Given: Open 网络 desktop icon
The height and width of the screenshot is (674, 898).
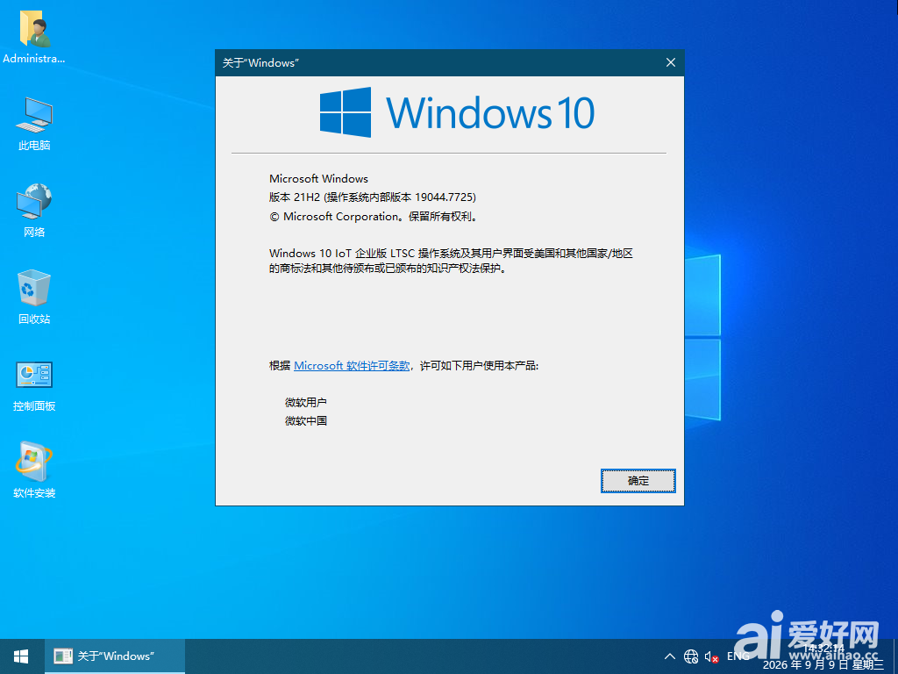Looking at the screenshot, I should pos(34,211).
